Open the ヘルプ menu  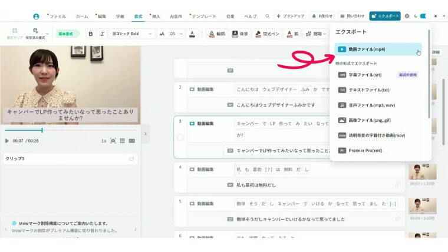(x=251, y=16)
